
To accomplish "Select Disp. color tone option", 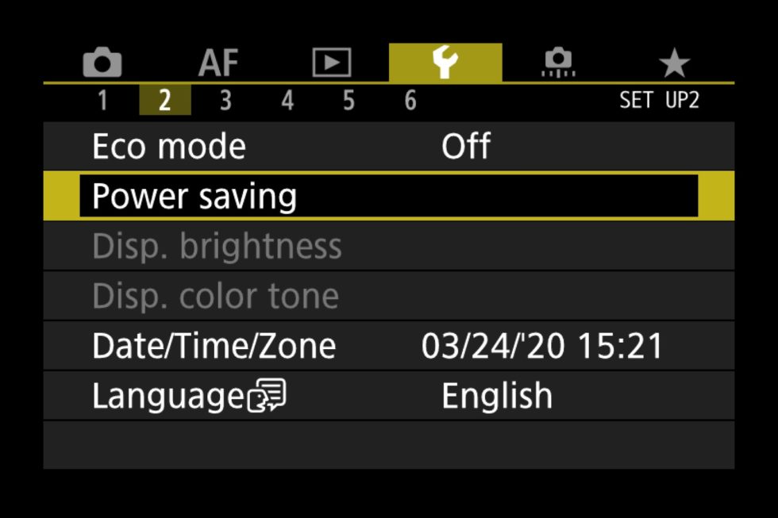I will coord(388,296).
